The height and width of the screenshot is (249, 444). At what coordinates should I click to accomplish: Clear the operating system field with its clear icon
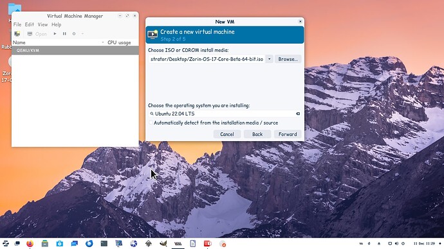click(x=298, y=114)
